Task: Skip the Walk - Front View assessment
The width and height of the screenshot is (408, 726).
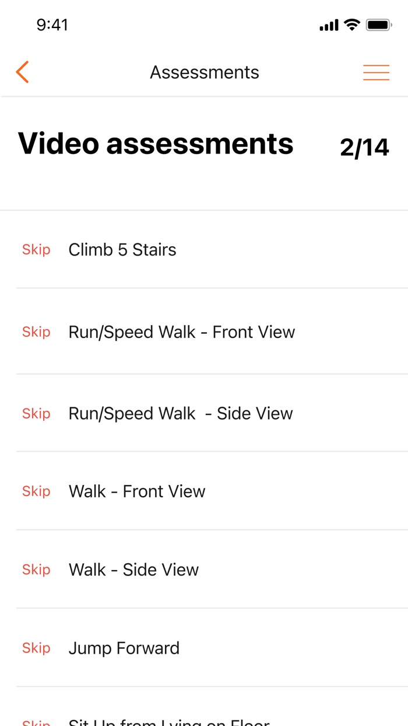Action: 36,491
